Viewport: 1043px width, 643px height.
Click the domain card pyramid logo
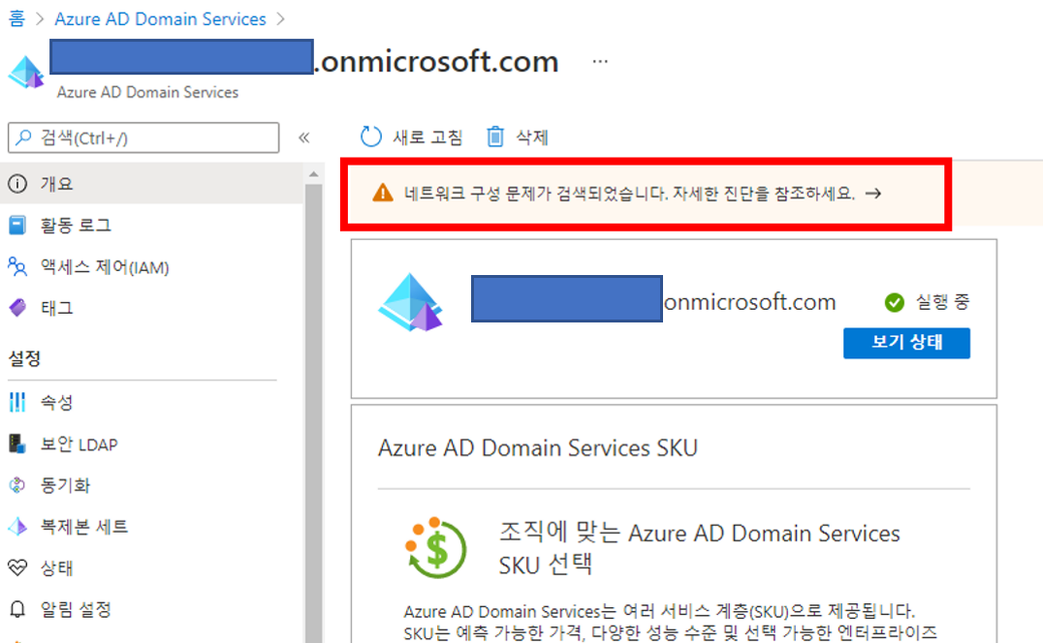coord(410,302)
